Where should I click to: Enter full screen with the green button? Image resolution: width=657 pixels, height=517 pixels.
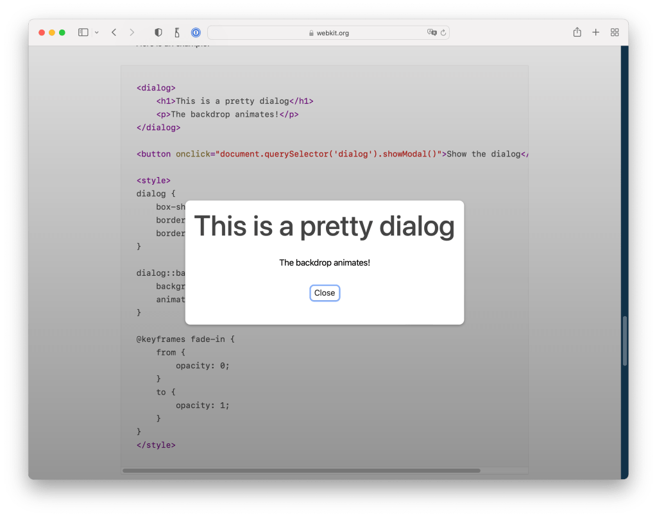point(62,32)
